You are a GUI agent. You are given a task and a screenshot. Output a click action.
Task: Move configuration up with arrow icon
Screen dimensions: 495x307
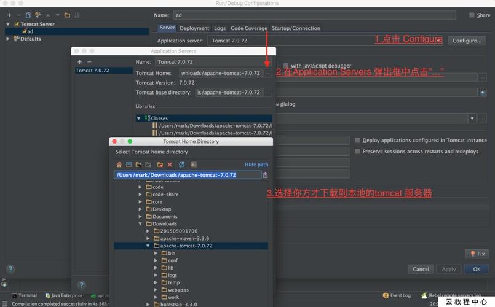pyautogui.click(x=48, y=15)
